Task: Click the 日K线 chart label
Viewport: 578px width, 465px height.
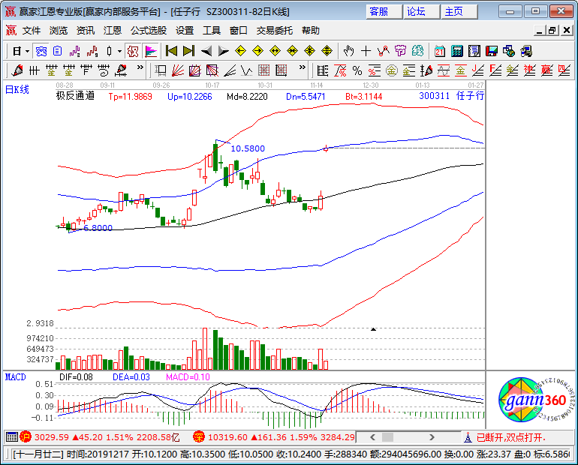Action: point(17,89)
